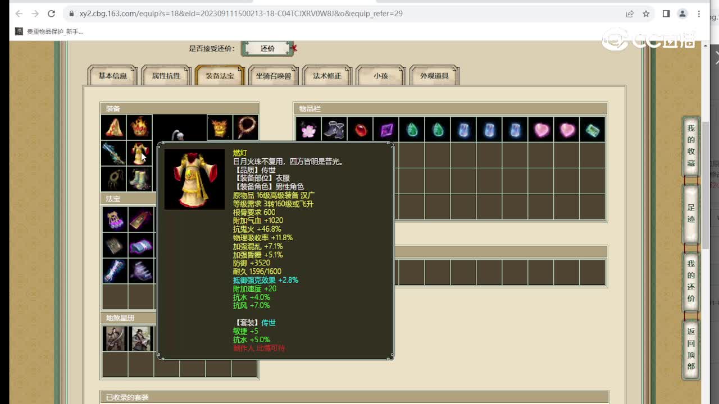Select the gray bamboo-slip treasure icon
This screenshot has width=719, height=404.
(115, 245)
